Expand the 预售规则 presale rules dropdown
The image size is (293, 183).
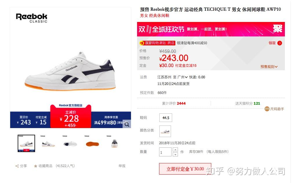pyautogui.click(x=269, y=66)
